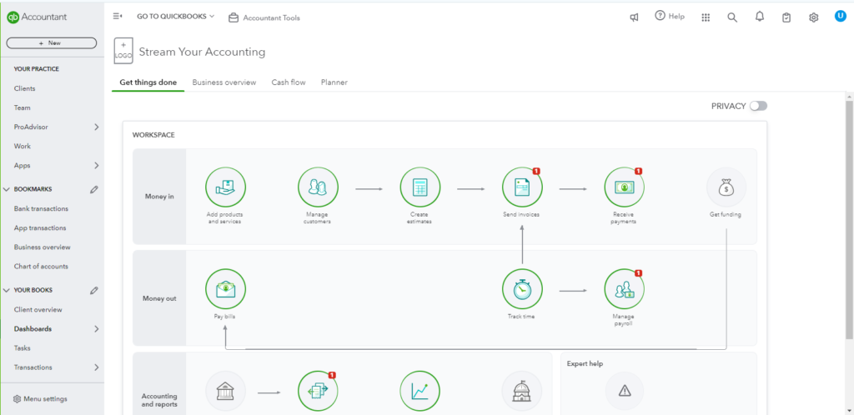Click the Send invoices workflow icon
This screenshot has width=854, height=415.
pos(522,187)
